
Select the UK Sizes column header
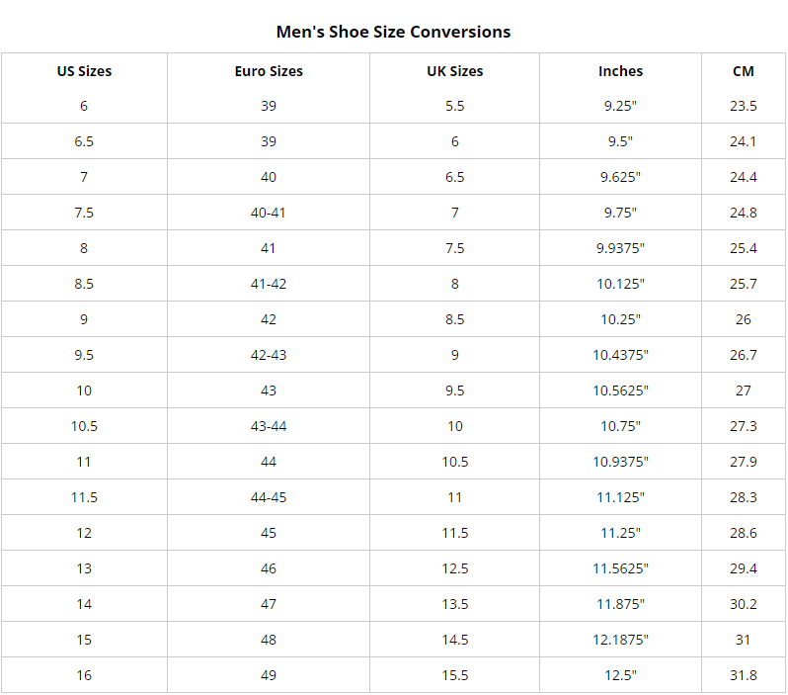(455, 71)
